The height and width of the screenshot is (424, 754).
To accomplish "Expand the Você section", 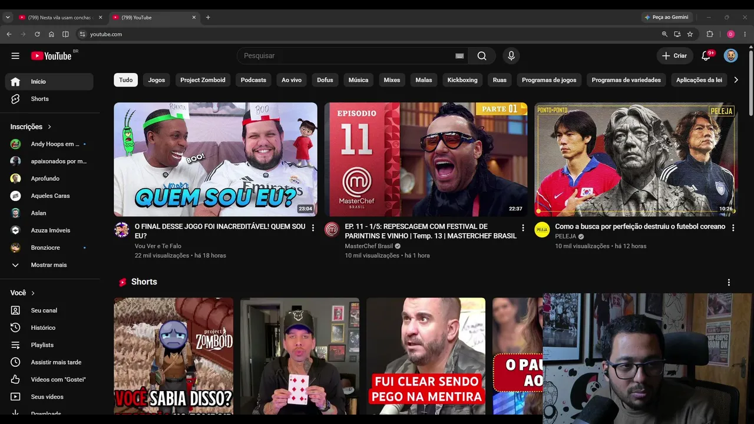I will [x=22, y=293].
